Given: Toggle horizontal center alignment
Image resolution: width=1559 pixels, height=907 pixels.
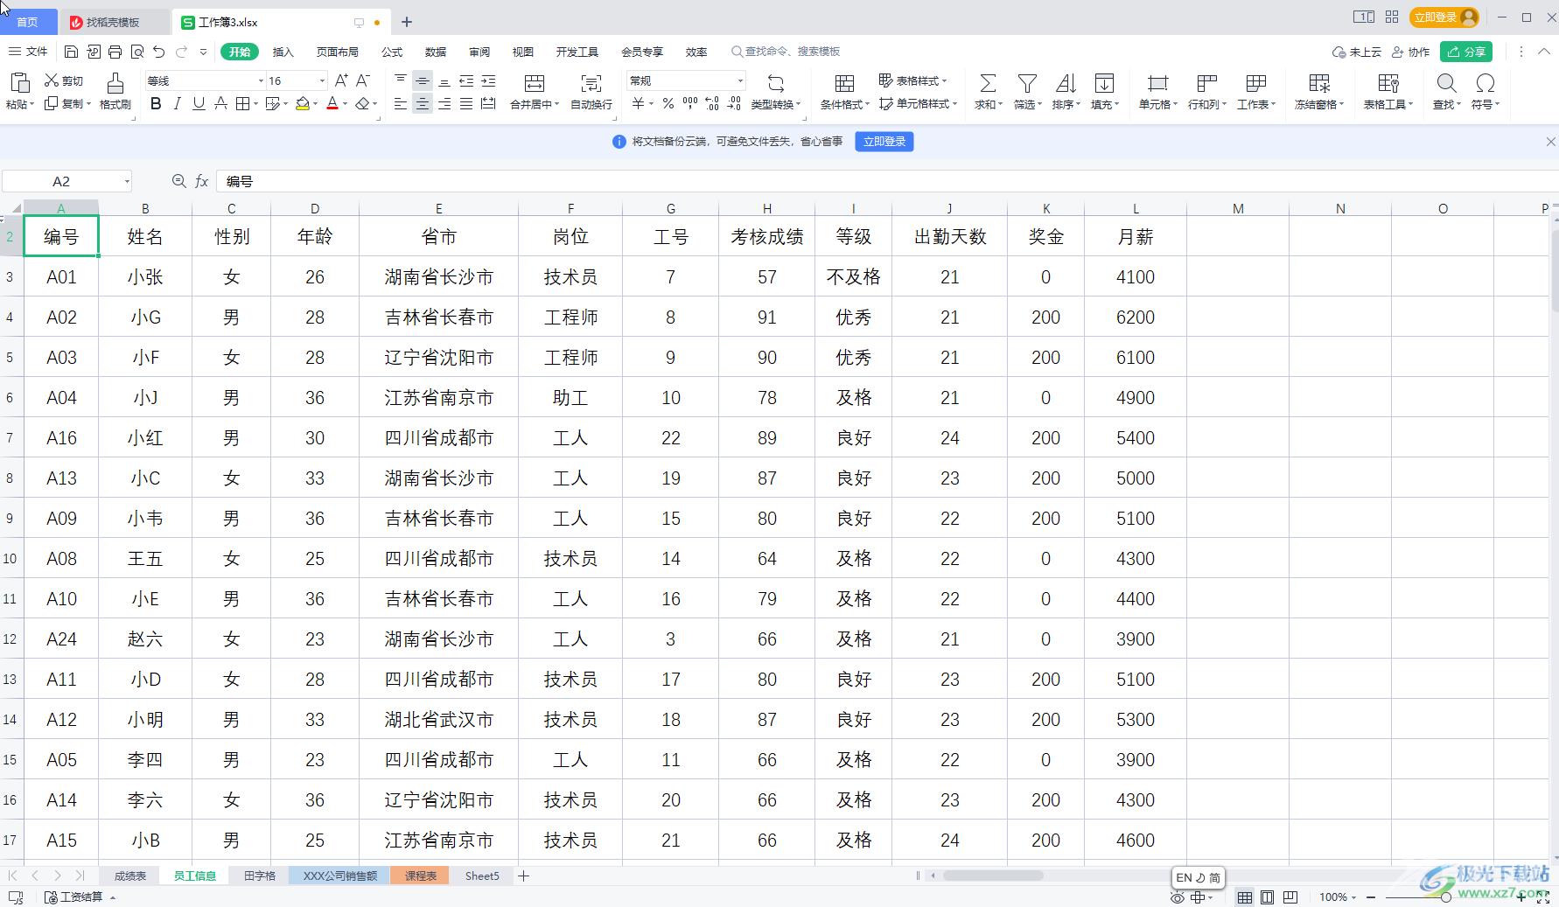Looking at the screenshot, I should pos(423,104).
